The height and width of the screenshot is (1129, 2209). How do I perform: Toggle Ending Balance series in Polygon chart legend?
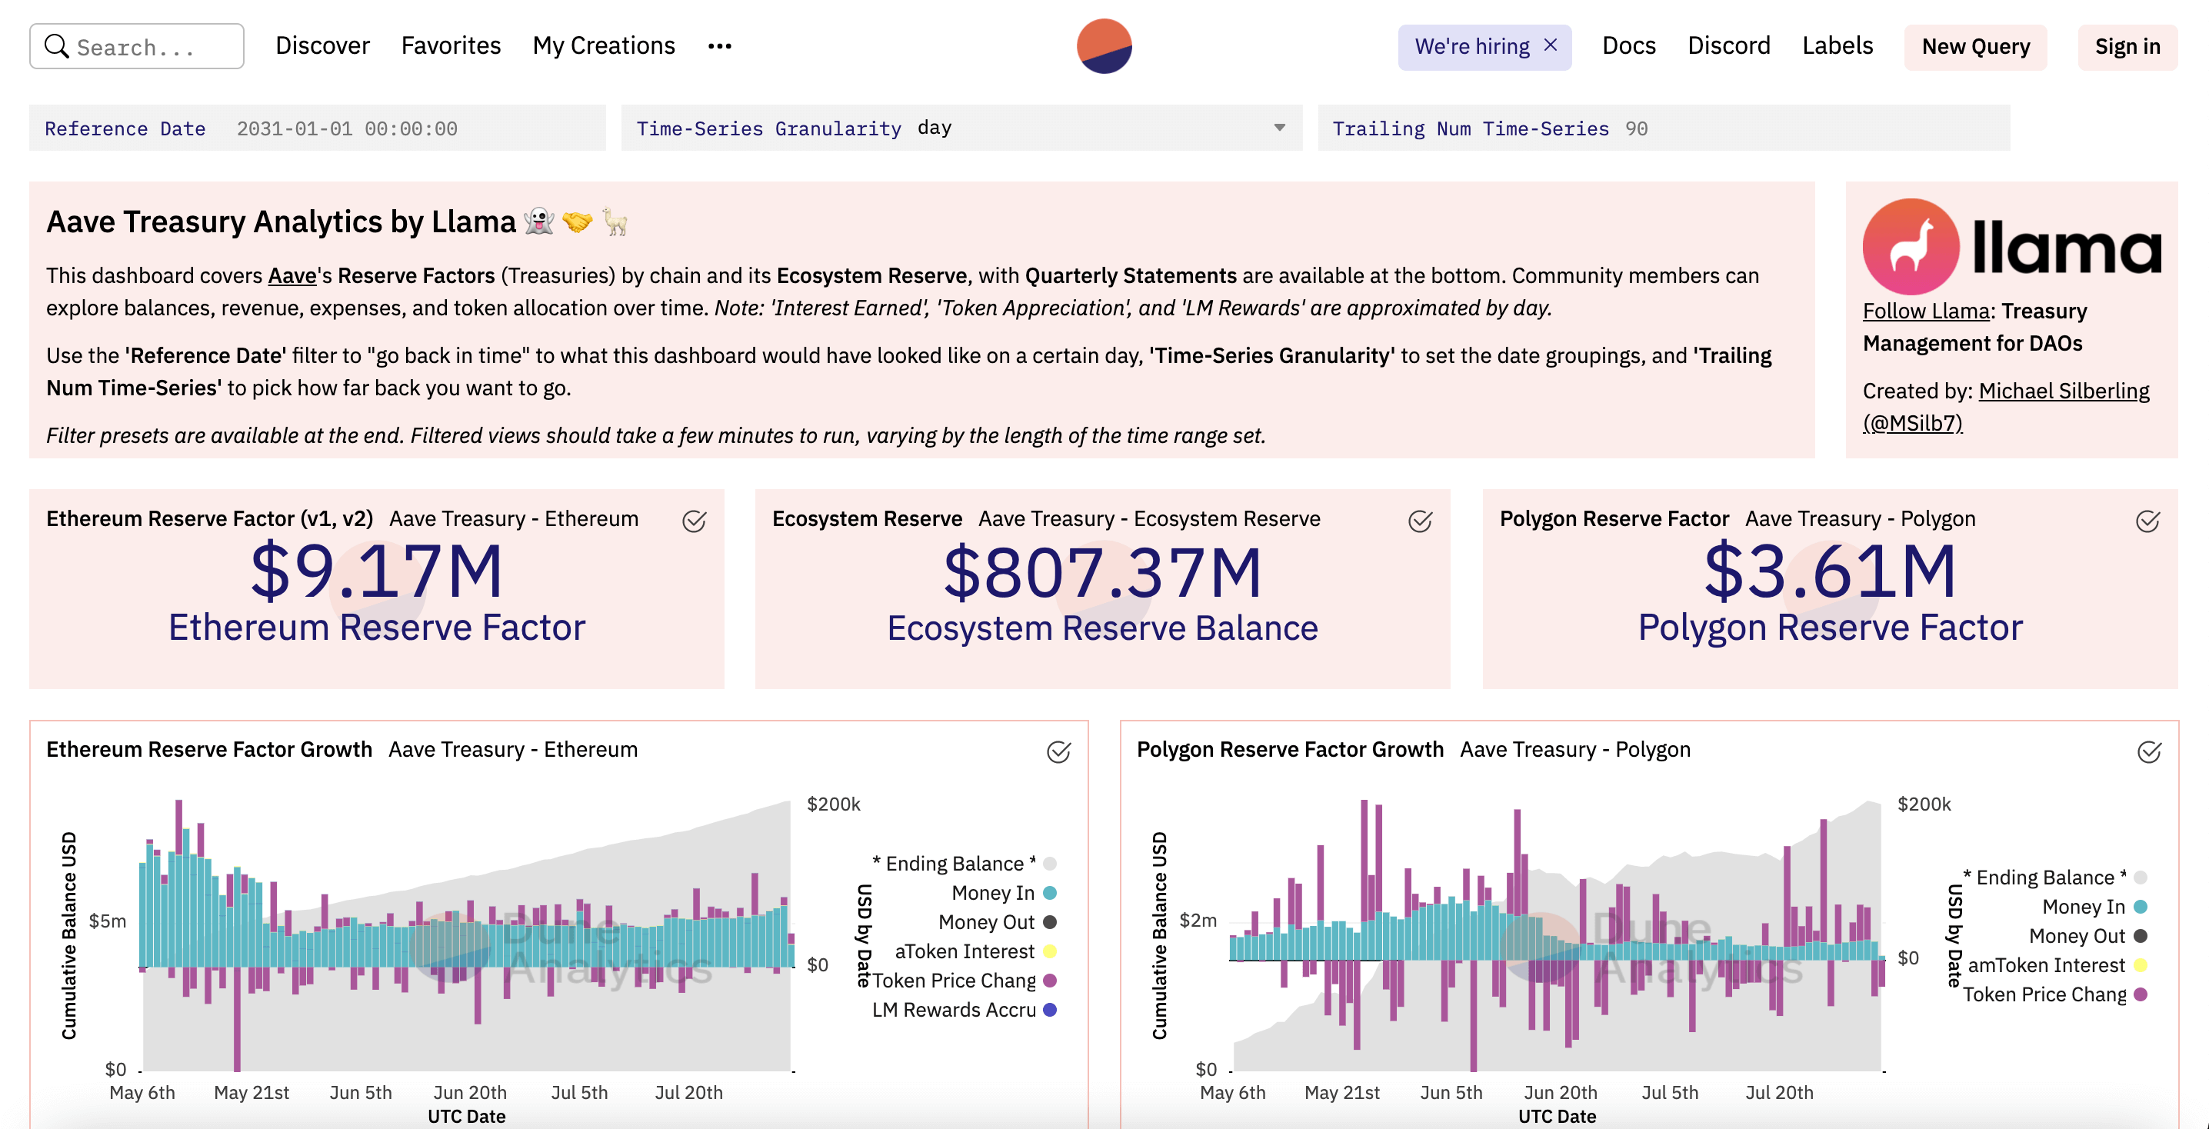coord(2054,878)
